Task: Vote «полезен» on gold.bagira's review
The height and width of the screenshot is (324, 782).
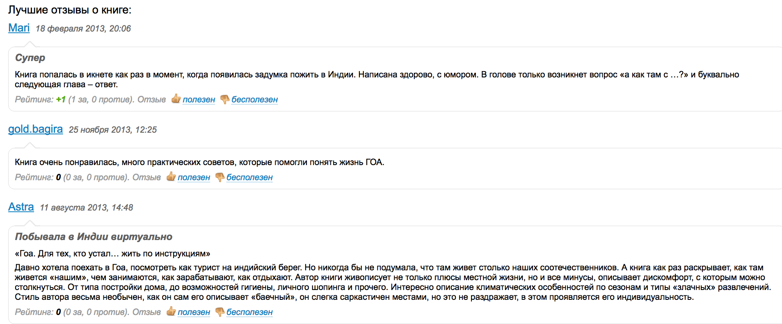Action: point(194,177)
